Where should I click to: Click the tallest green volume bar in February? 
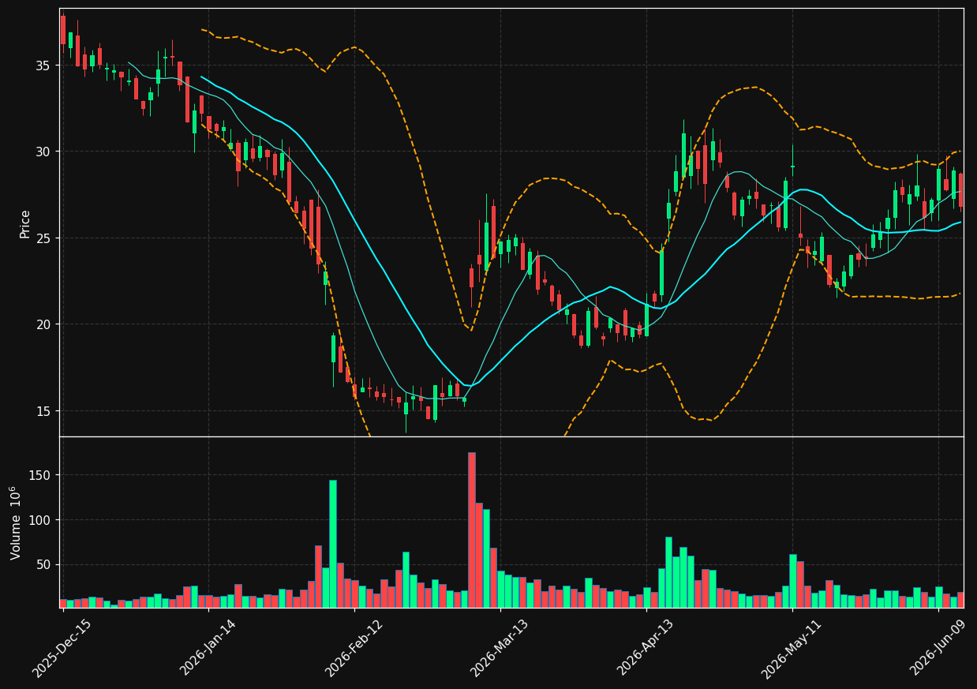[x=333, y=544]
